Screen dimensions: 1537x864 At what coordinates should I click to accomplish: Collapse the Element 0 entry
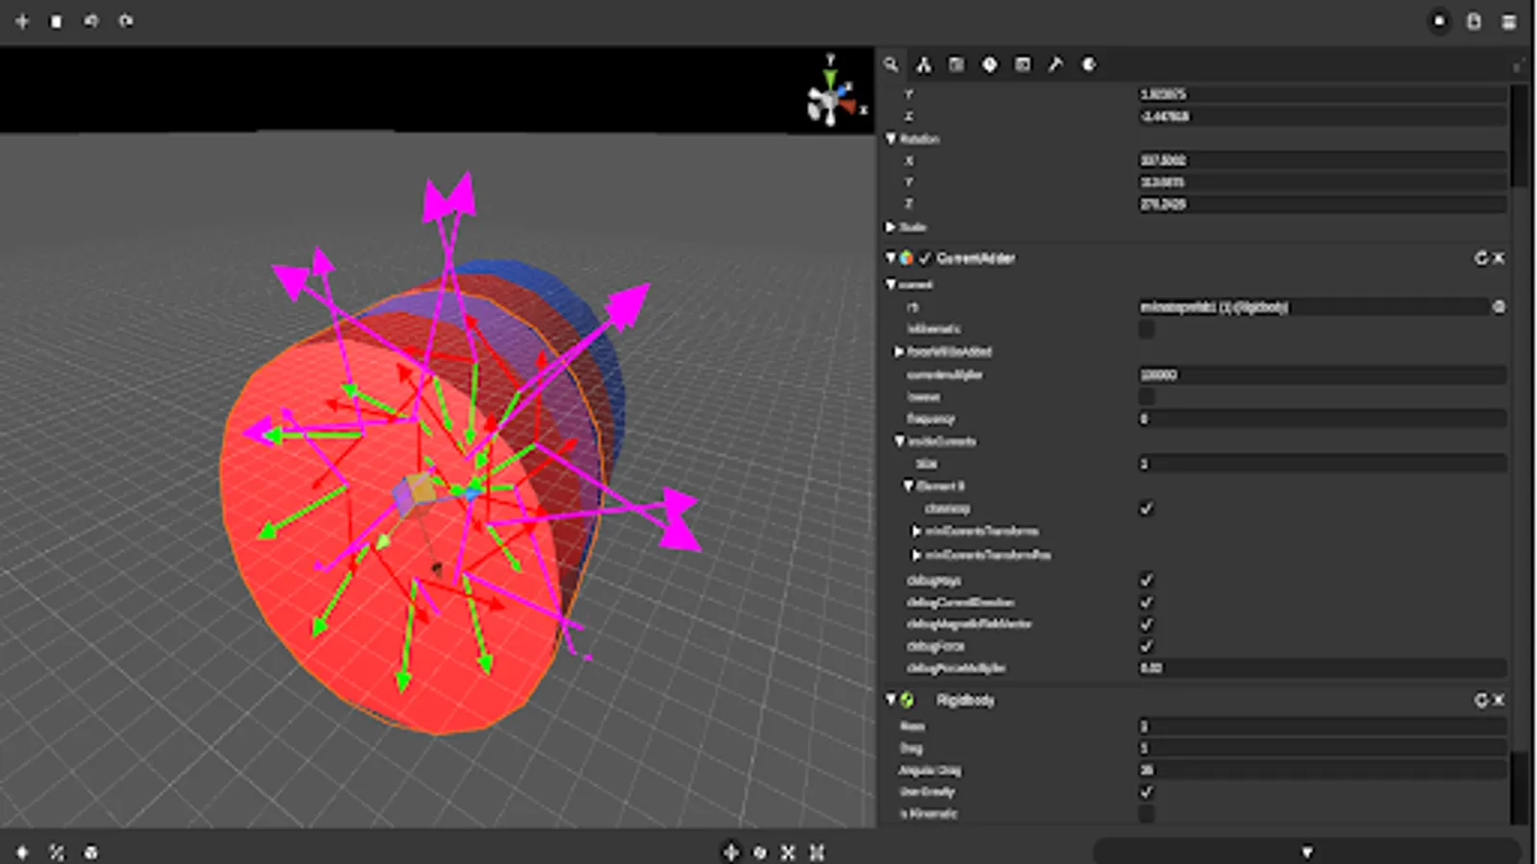[908, 486]
